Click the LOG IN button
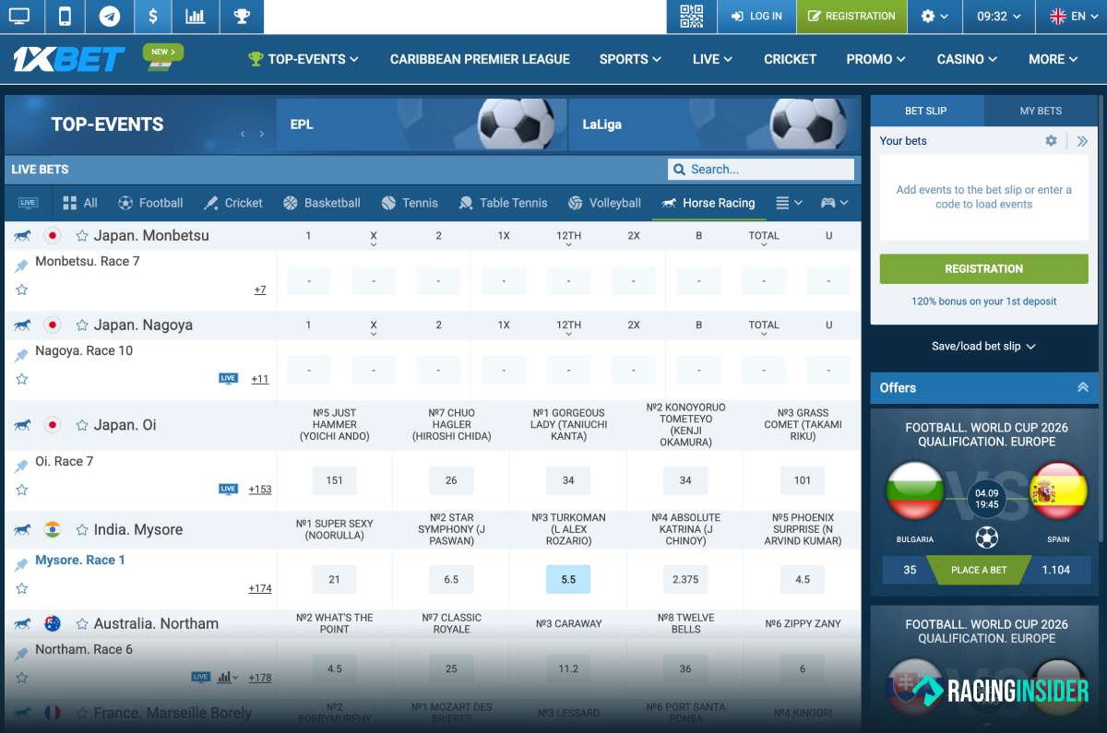This screenshot has height=733, width=1107. pos(756,16)
